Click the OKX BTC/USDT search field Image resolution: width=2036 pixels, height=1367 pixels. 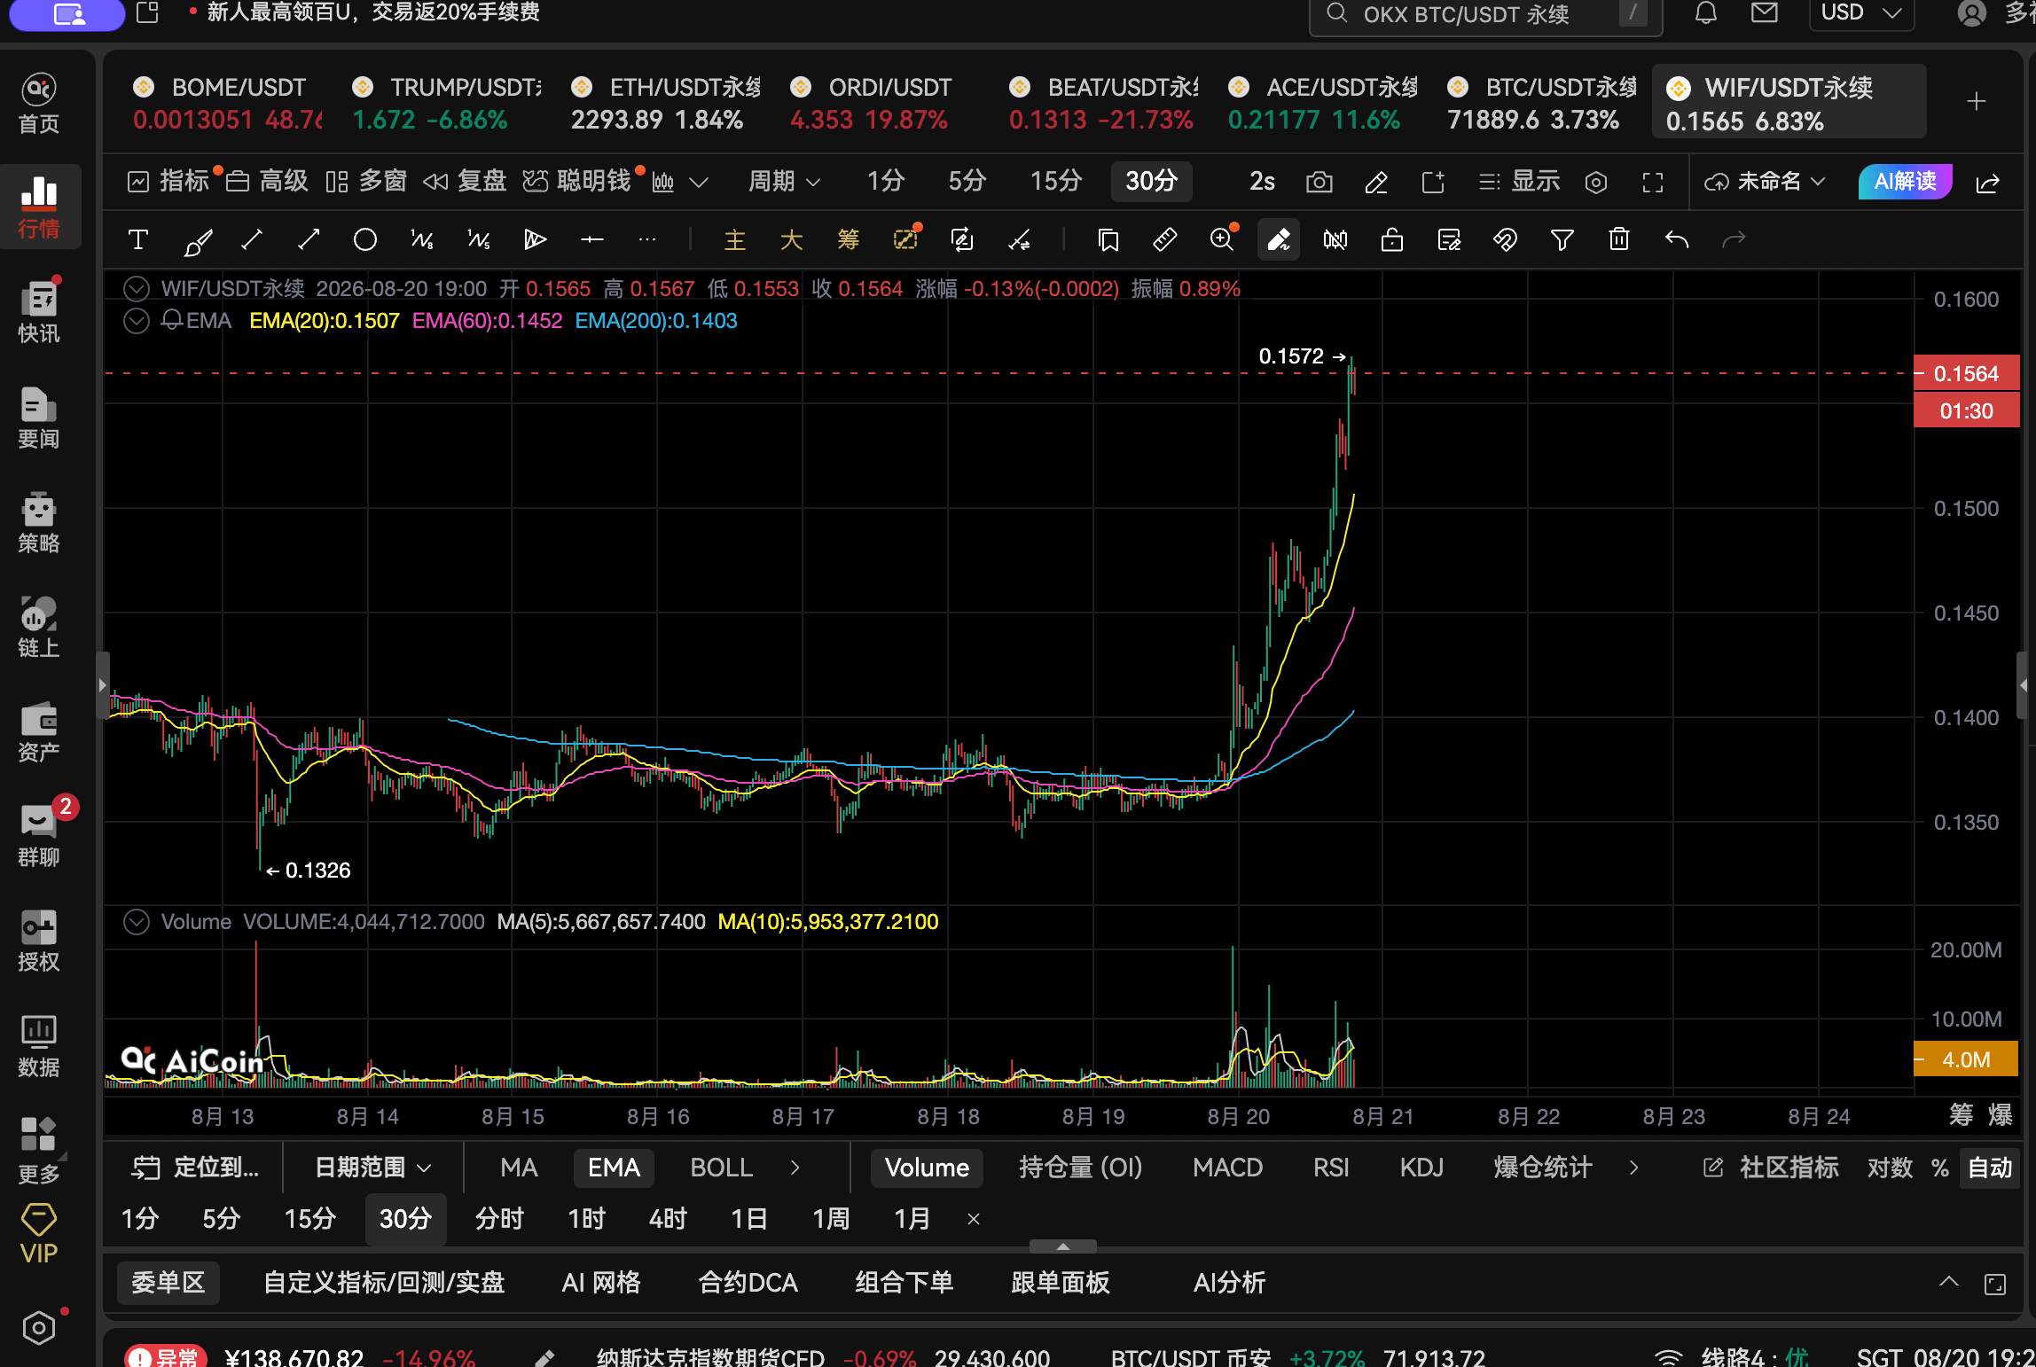coord(1485,14)
